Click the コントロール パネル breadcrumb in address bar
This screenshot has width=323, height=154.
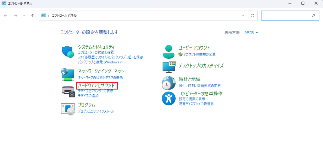(x=64, y=15)
